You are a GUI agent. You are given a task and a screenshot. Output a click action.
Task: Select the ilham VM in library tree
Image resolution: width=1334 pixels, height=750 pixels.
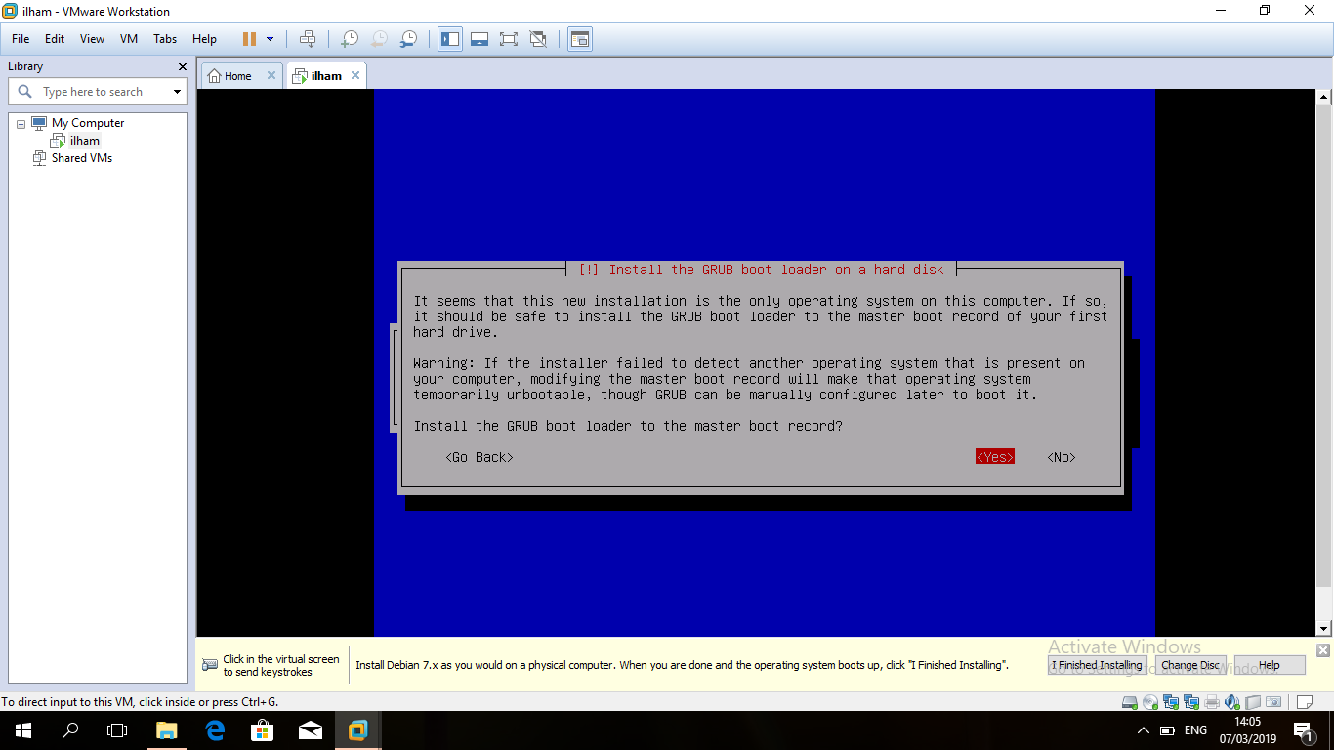pyautogui.click(x=85, y=141)
